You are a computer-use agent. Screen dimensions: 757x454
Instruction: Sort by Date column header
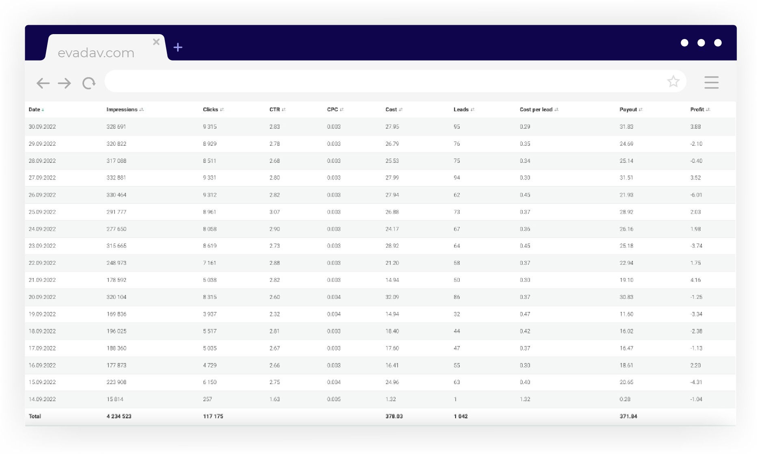point(35,110)
